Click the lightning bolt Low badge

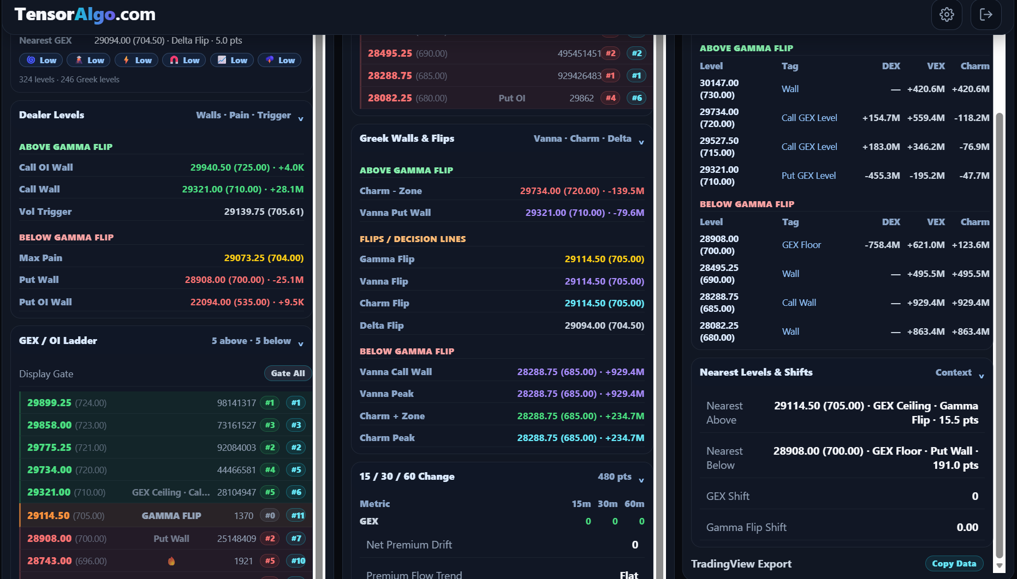click(x=137, y=60)
